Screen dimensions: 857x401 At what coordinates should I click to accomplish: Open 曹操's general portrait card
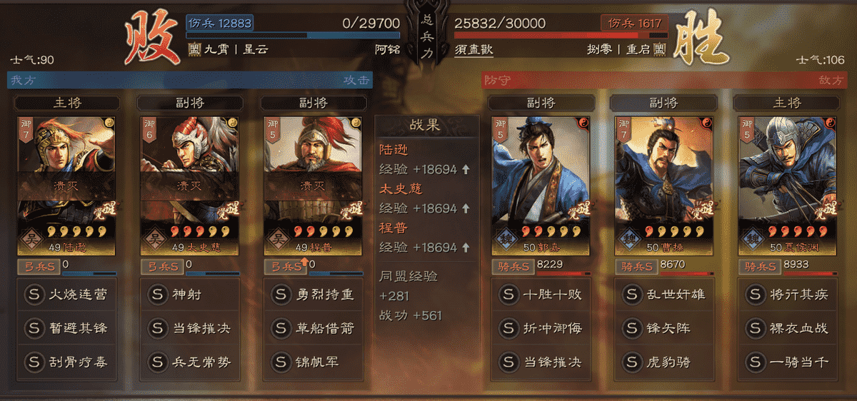pyautogui.click(x=664, y=186)
